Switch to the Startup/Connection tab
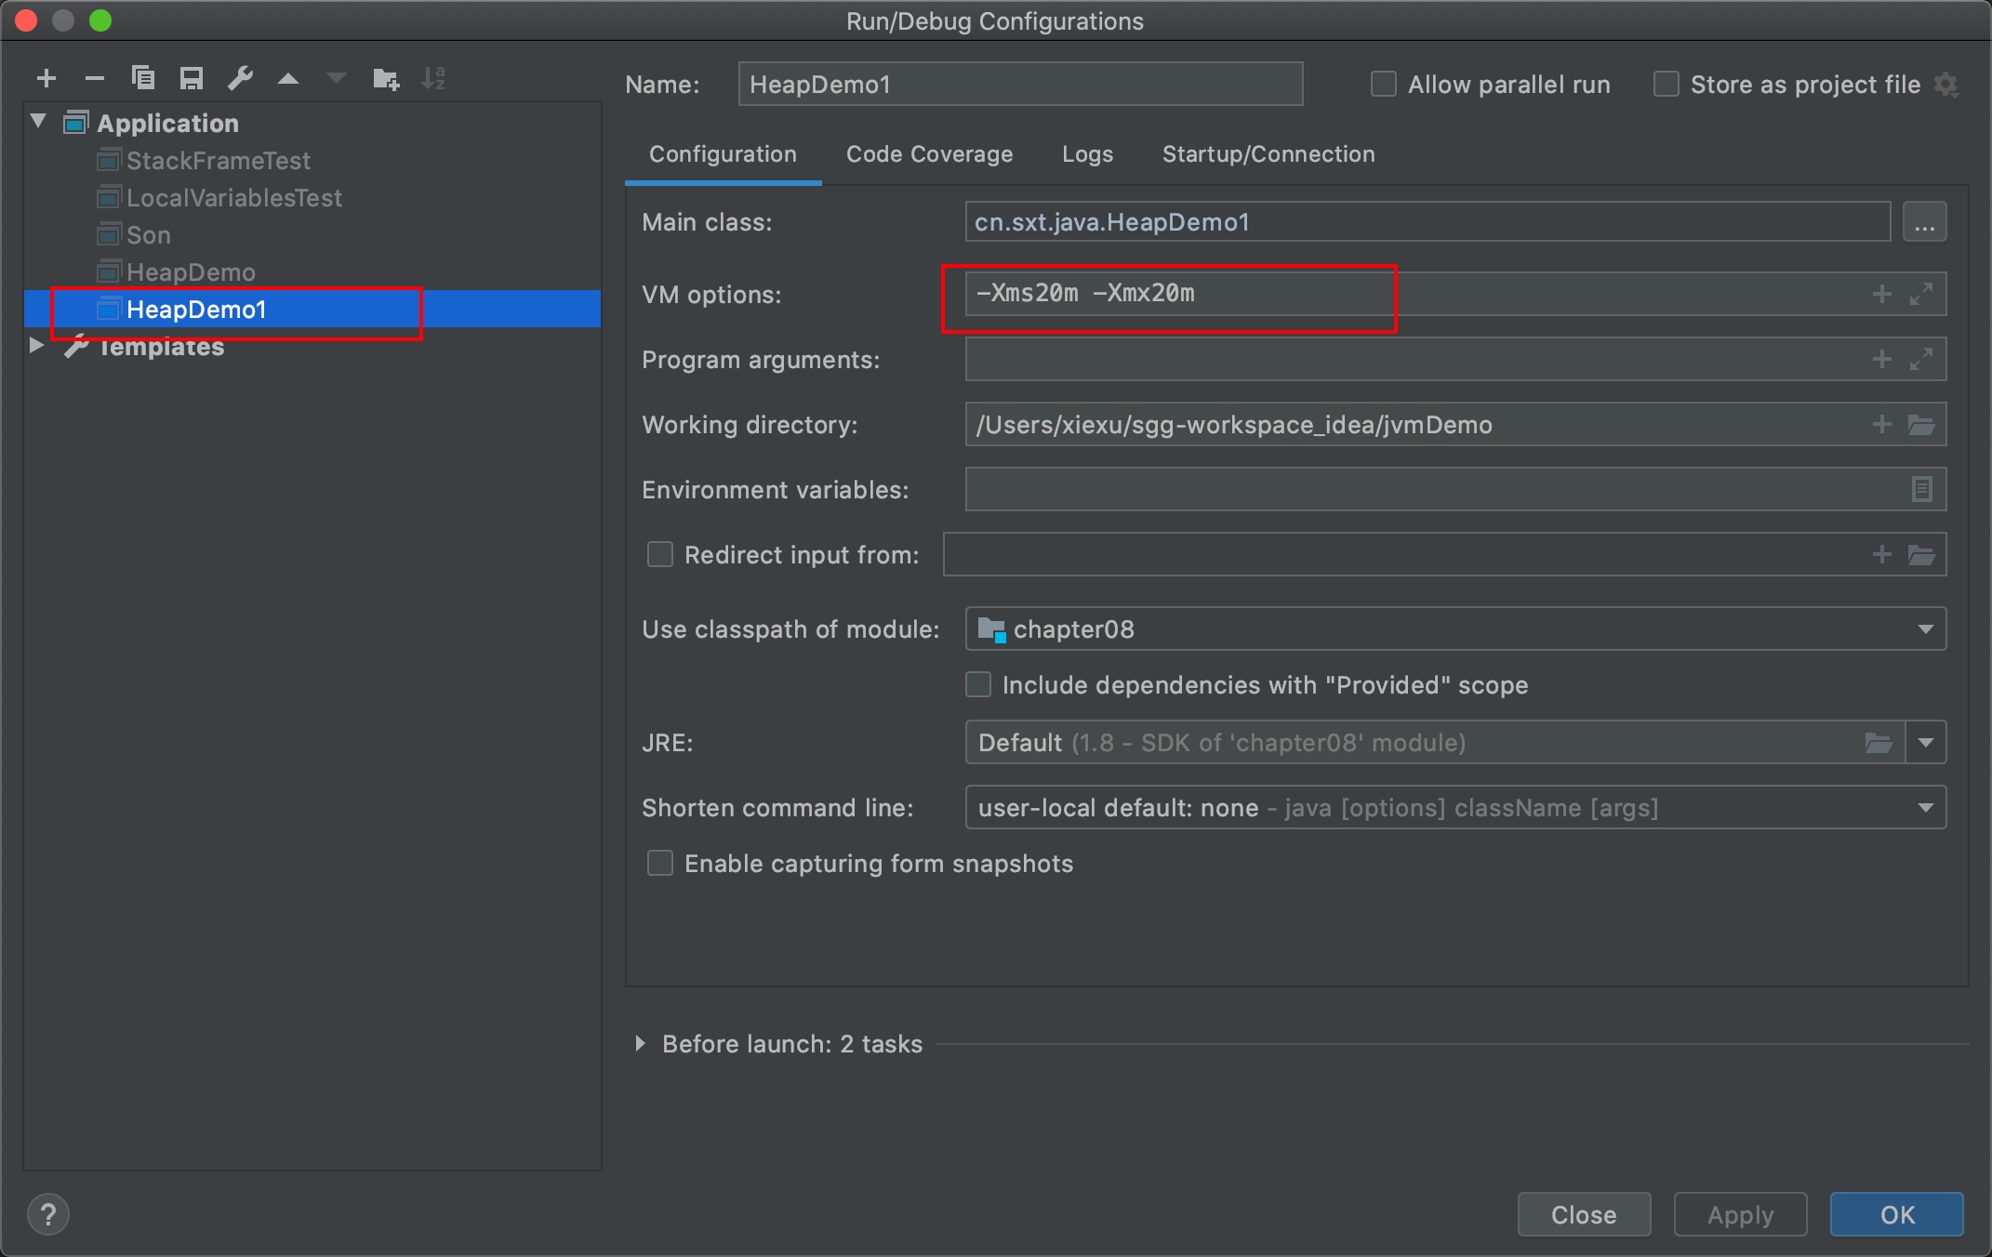This screenshot has width=1992, height=1257. (1268, 154)
